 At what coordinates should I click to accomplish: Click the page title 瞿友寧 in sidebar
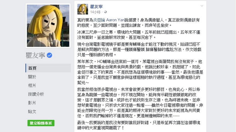click(x=35, y=55)
